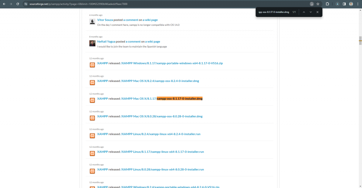Click XAMPP icon beside osx-8.1.17 release
The height and width of the screenshot is (188, 362).
coord(92,100)
